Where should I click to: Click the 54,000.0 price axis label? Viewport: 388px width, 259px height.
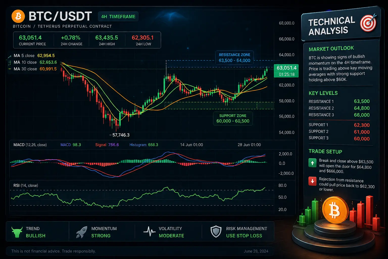pyautogui.click(x=286, y=133)
